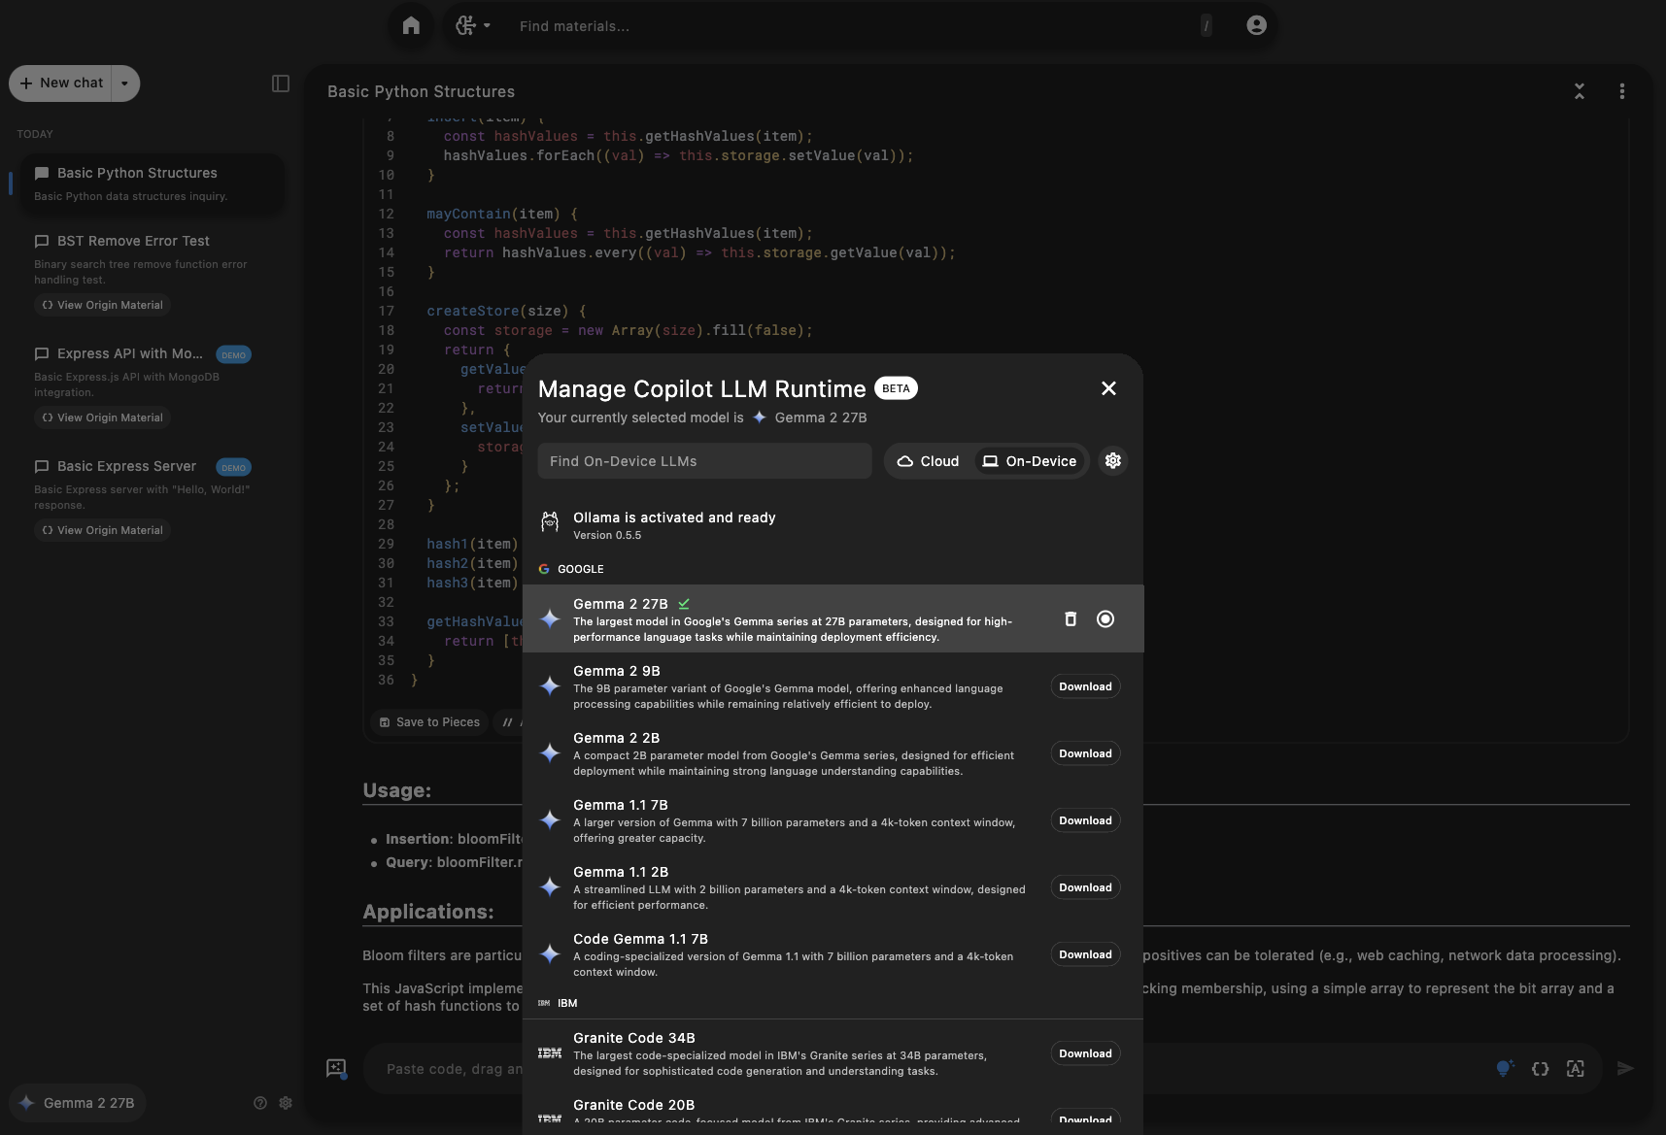Go to the home icon
The height and width of the screenshot is (1135, 1666).
(411, 25)
